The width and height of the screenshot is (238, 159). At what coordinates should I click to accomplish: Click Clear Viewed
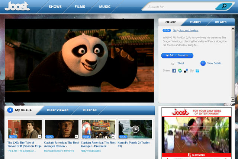click(58, 110)
